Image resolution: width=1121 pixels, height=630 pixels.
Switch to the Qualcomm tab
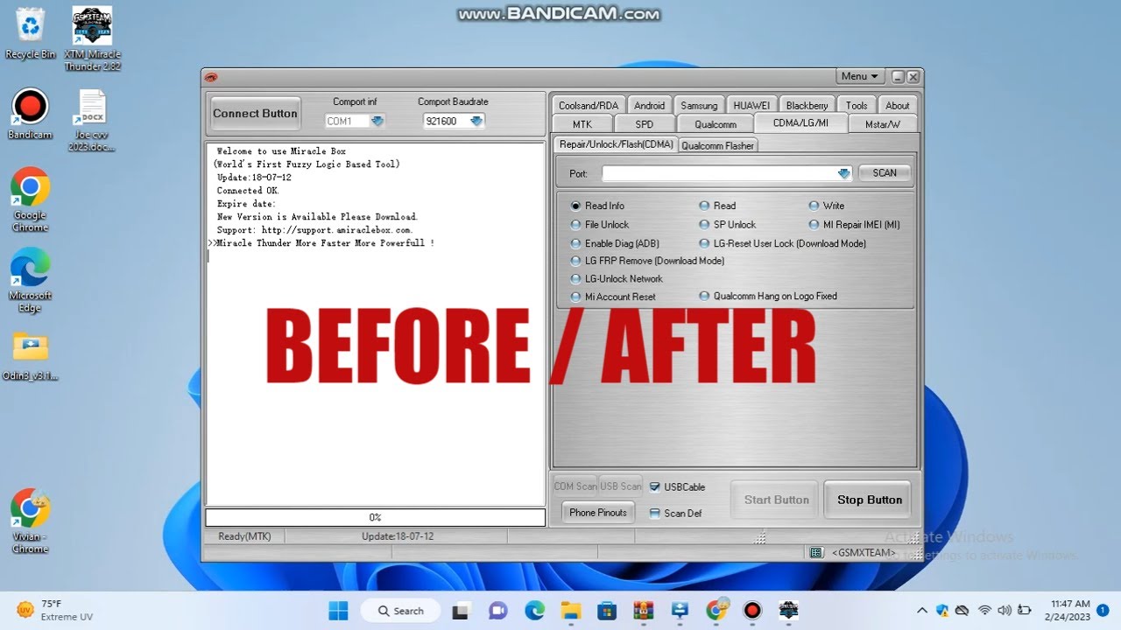point(716,124)
